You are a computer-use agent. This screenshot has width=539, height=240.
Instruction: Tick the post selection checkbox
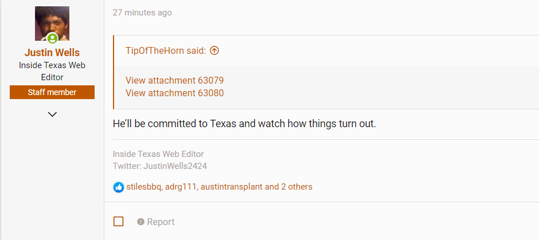point(119,222)
